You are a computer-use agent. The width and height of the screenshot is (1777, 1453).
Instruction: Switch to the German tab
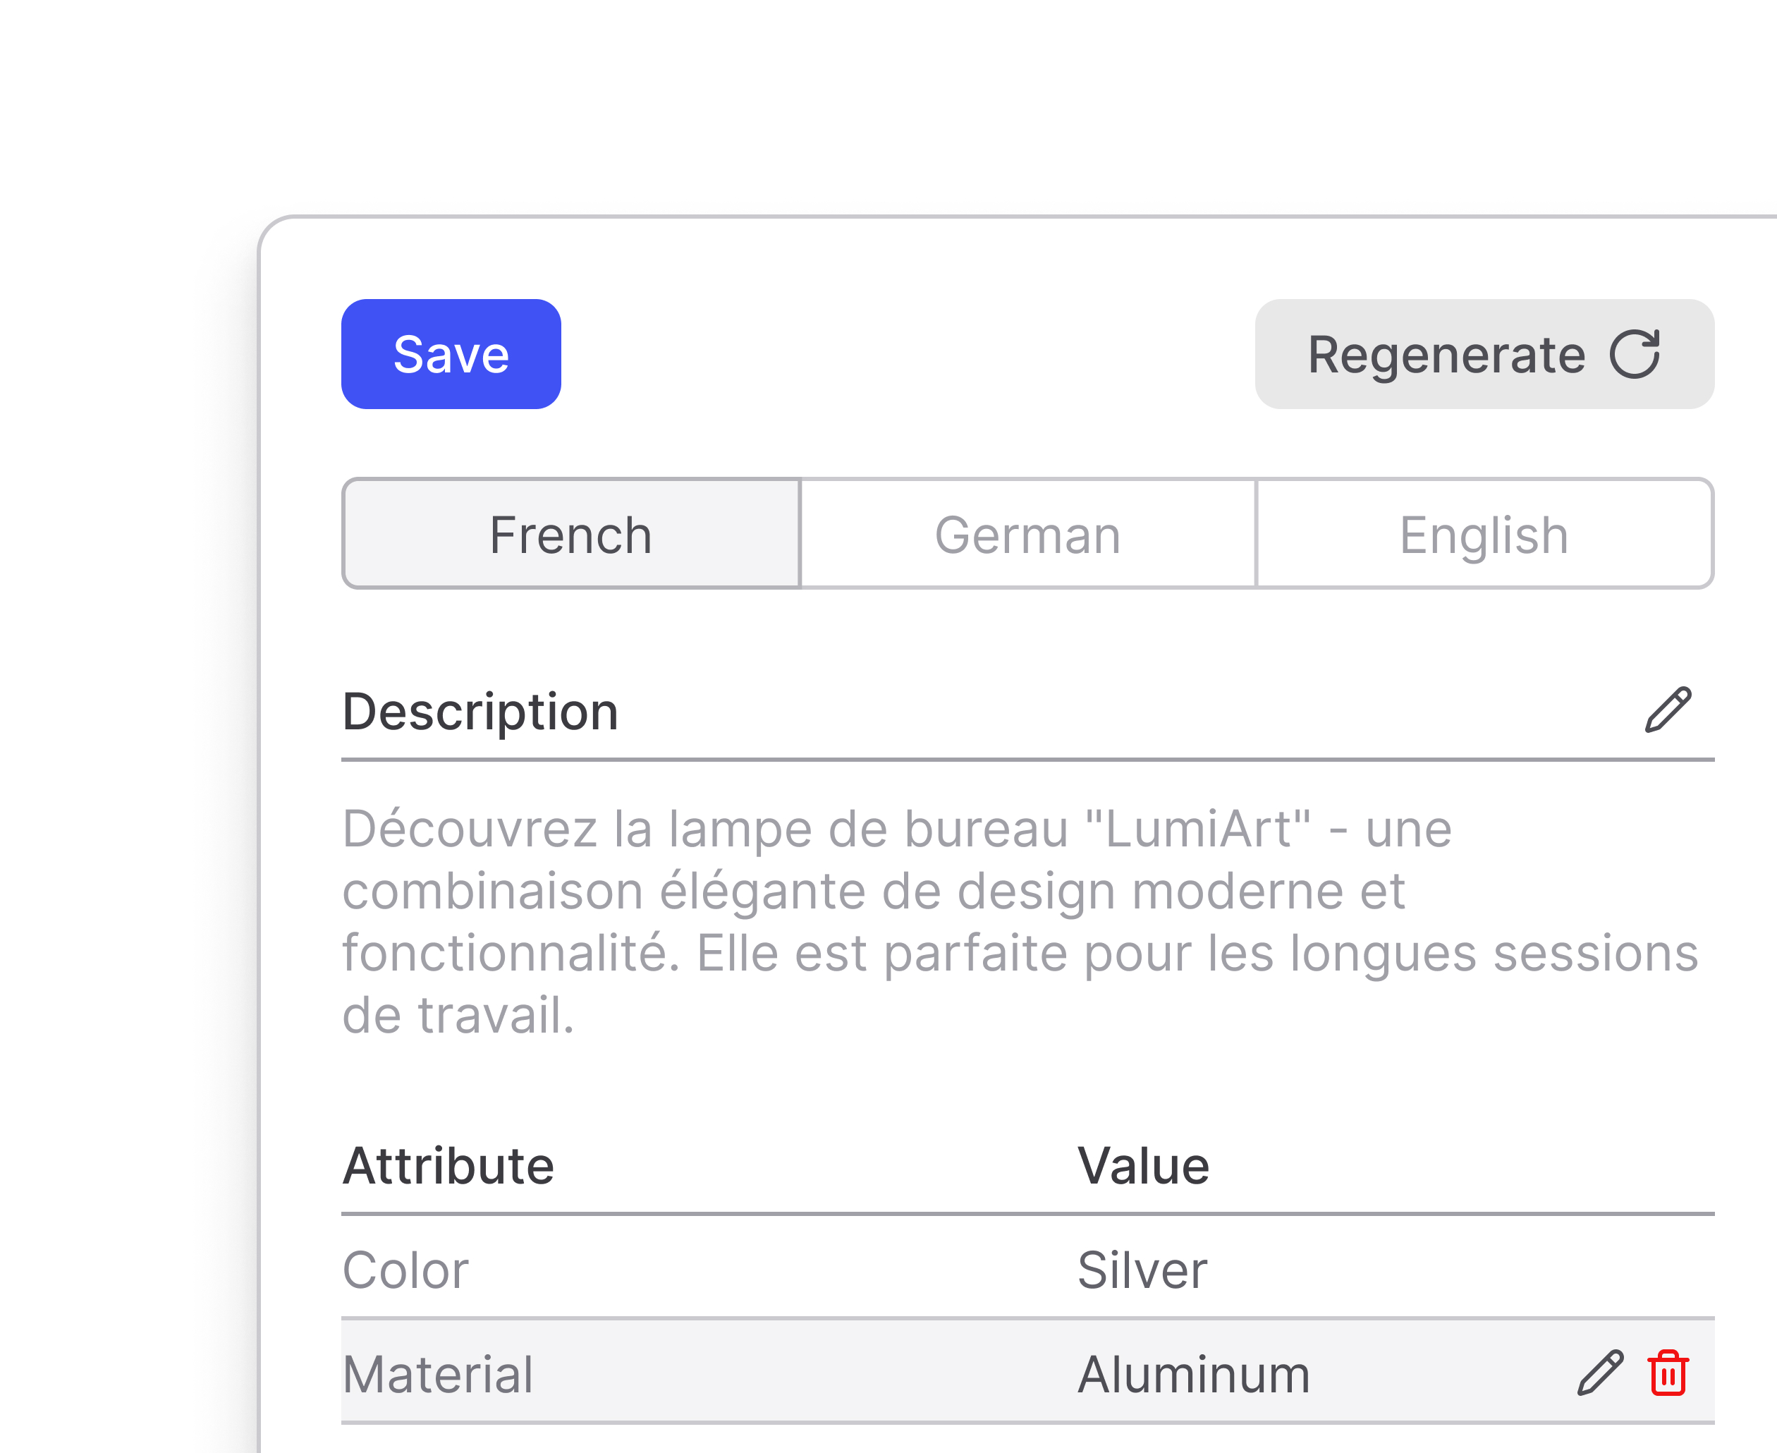1028,534
